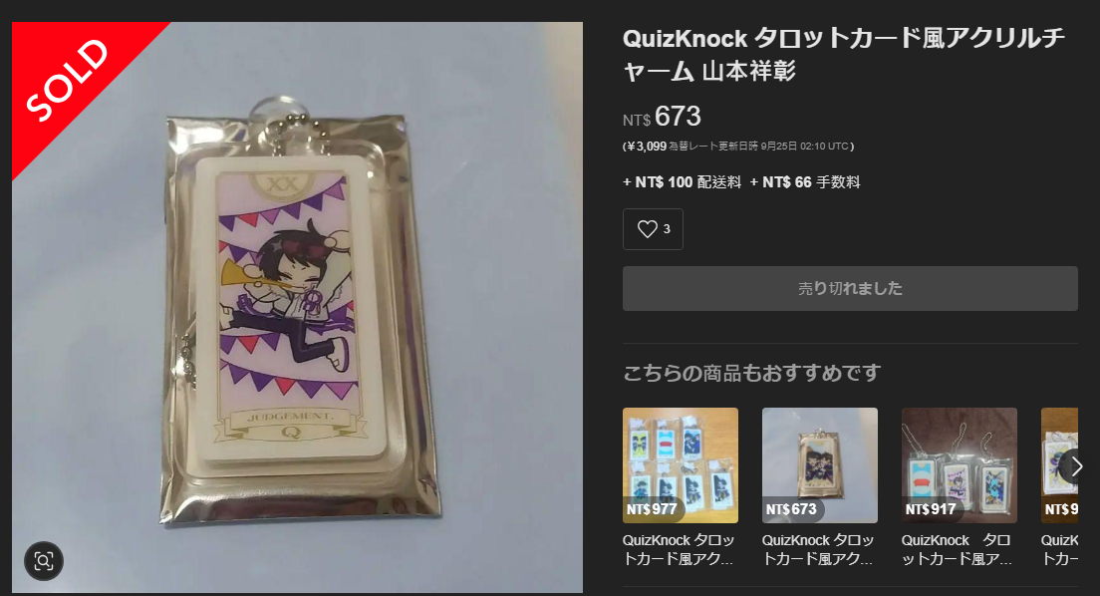Click the greyed-out 売り切れました sold-out button

pos(850,288)
